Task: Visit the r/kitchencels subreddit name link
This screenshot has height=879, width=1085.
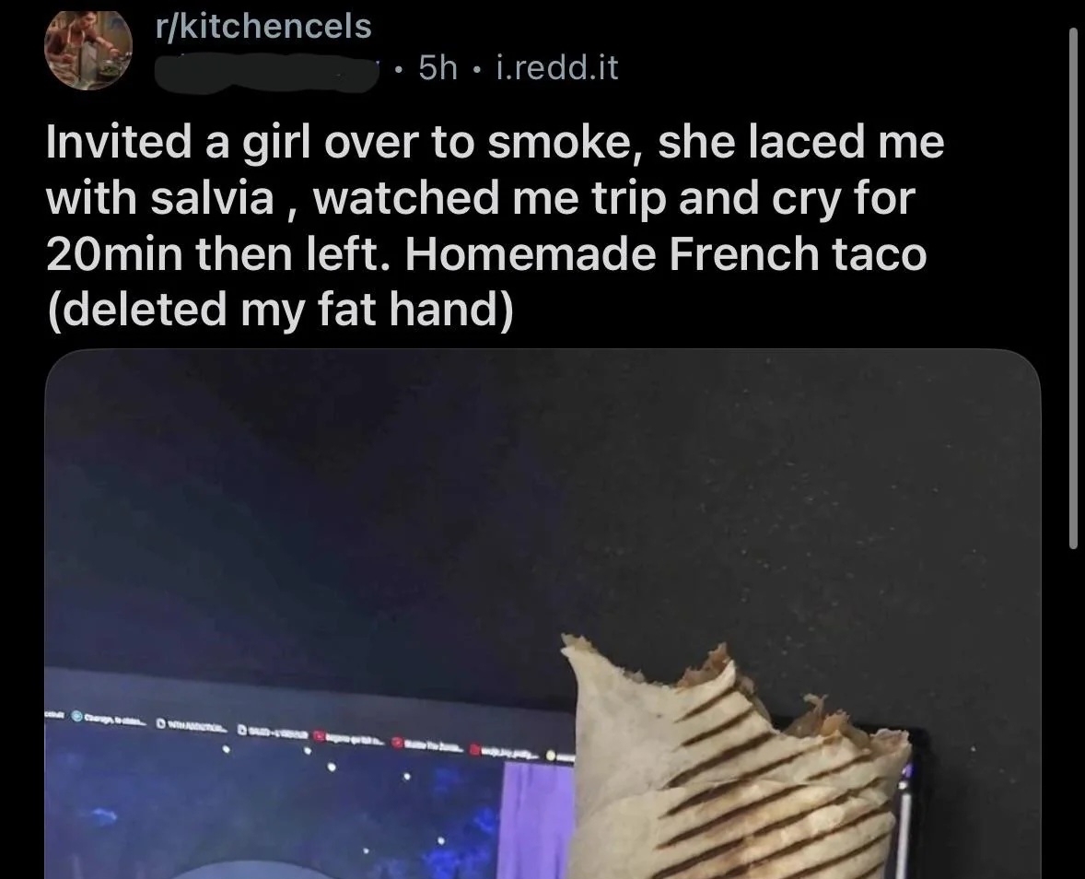Action: (x=263, y=27)
